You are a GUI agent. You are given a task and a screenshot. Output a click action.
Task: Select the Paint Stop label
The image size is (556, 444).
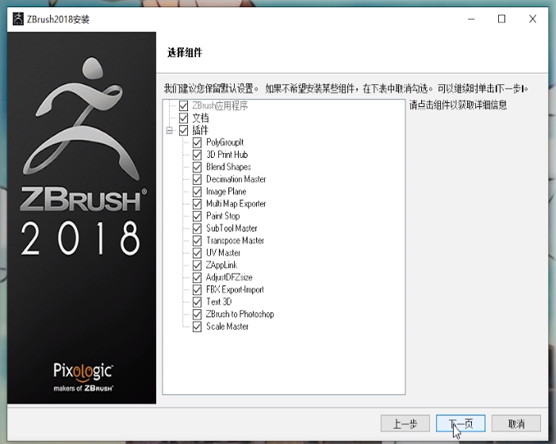click(223, 216)
